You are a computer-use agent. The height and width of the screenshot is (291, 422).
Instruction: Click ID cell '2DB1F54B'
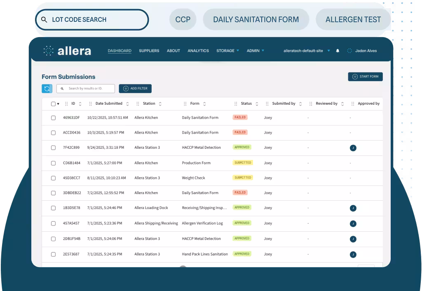(72, 239)
